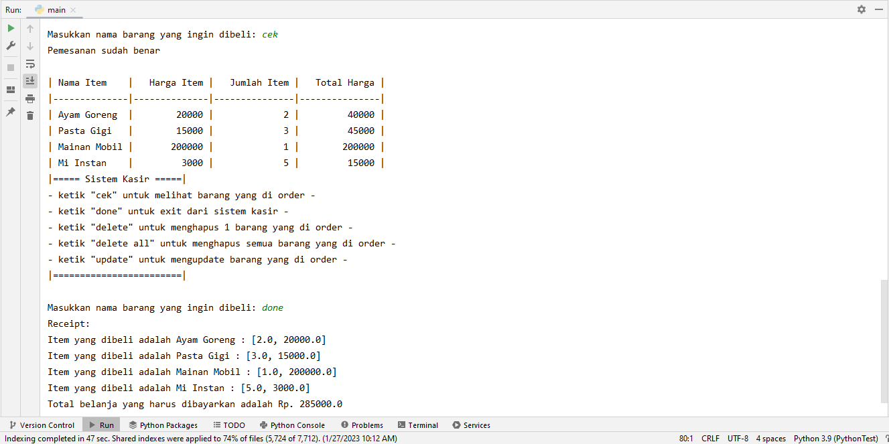Viewport: 889px width, 444px height.
Task: Click the 'Total Harga' column header
Action: [345, 83]
